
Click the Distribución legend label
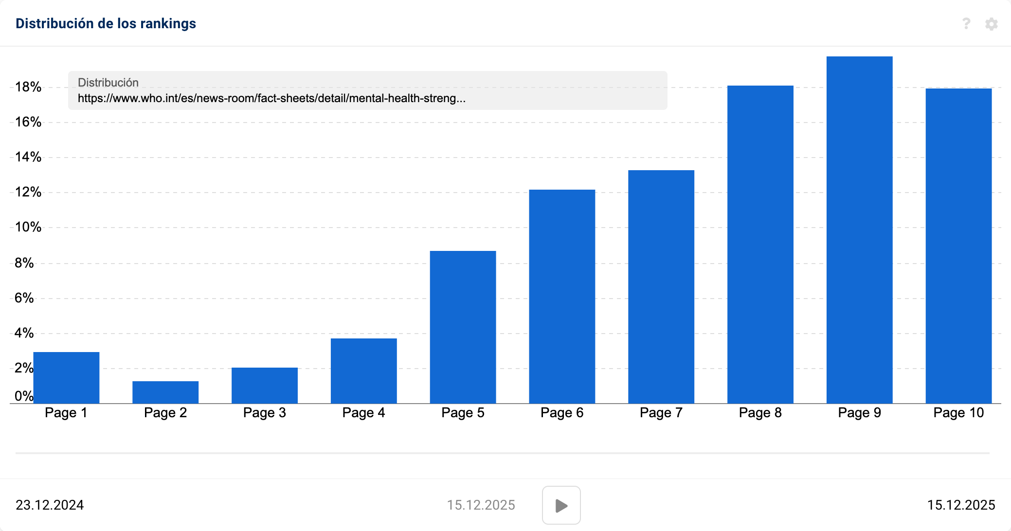tap(108, 83)
